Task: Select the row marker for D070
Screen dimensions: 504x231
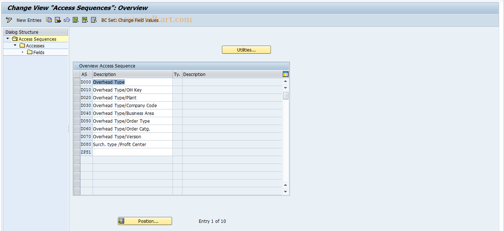Action: (x=77, y=136)
